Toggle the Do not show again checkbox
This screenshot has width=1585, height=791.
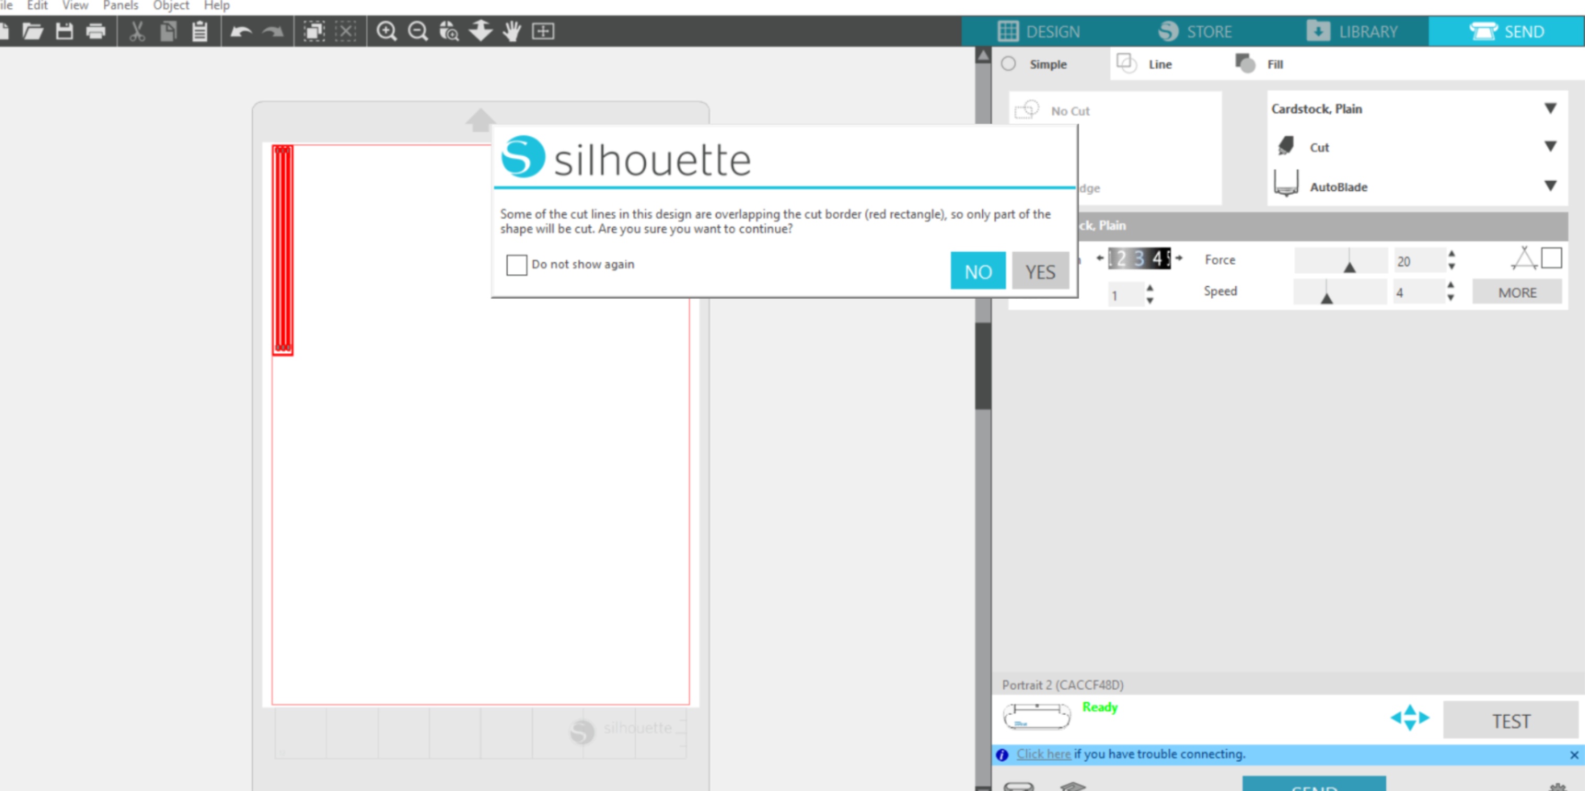tap(515, 264)
